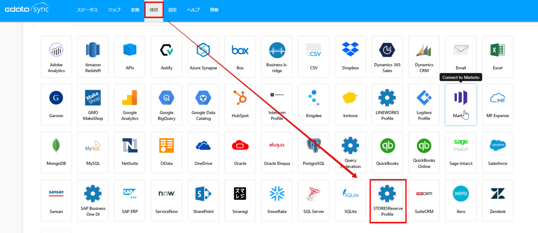The height and width of the screenshot is (233, 538).
Task: Select Google Data Catalog connector
Action: pos(203,104)
